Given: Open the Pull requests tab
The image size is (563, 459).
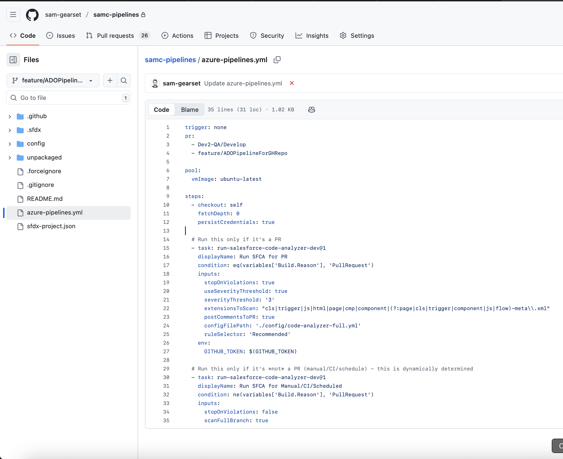Looking at the screenshot, I should [x=118, y=36].
